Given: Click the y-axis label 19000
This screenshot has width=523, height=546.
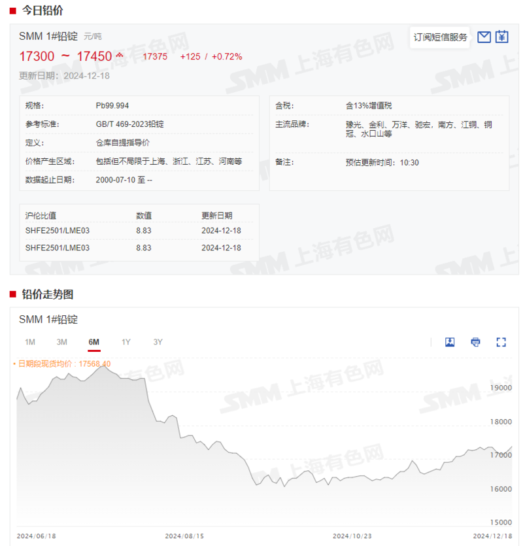Looking at the screenshot, I should click(x=501, y=388).
